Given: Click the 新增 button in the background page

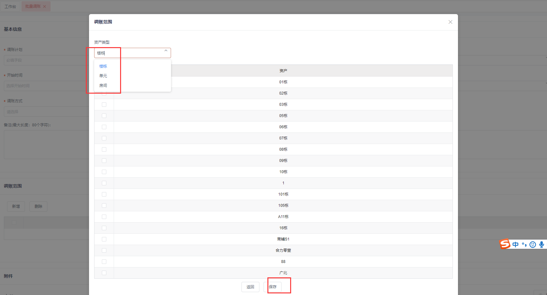Looking at the screenshot, I should (x=16, y=206).
